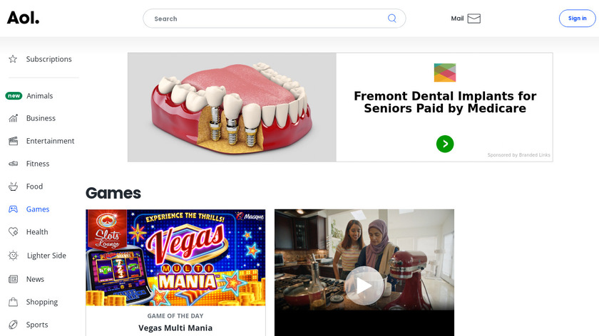Click the Business chart icon
The width and height of the screenshot is (599, 336).
(x=13, y=118)
